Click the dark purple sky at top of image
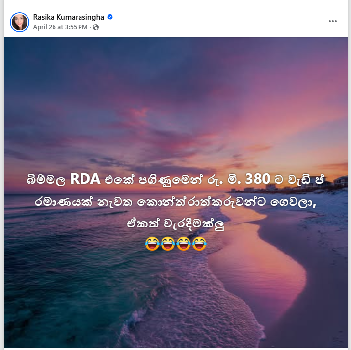Image resolution: width=351 pixels, height=350 pixels. pyautogui.click(x=112, y=59)
